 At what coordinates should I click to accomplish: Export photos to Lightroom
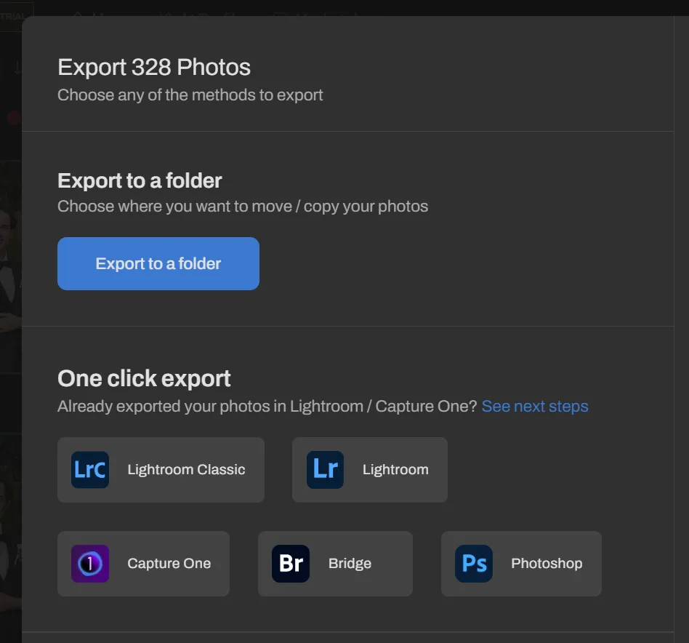[x=369, y=469]
